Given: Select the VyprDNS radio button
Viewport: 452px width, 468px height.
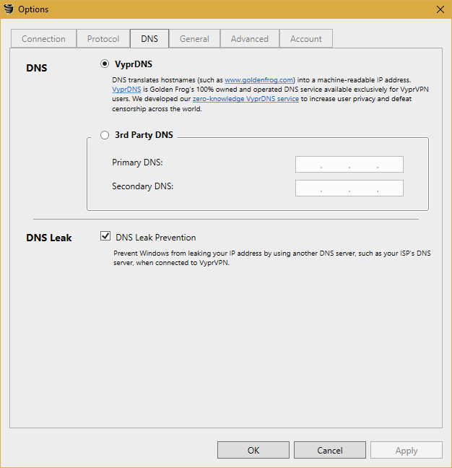Looking at the screenshot, I should pyautogui.click(x=105, y=64).
